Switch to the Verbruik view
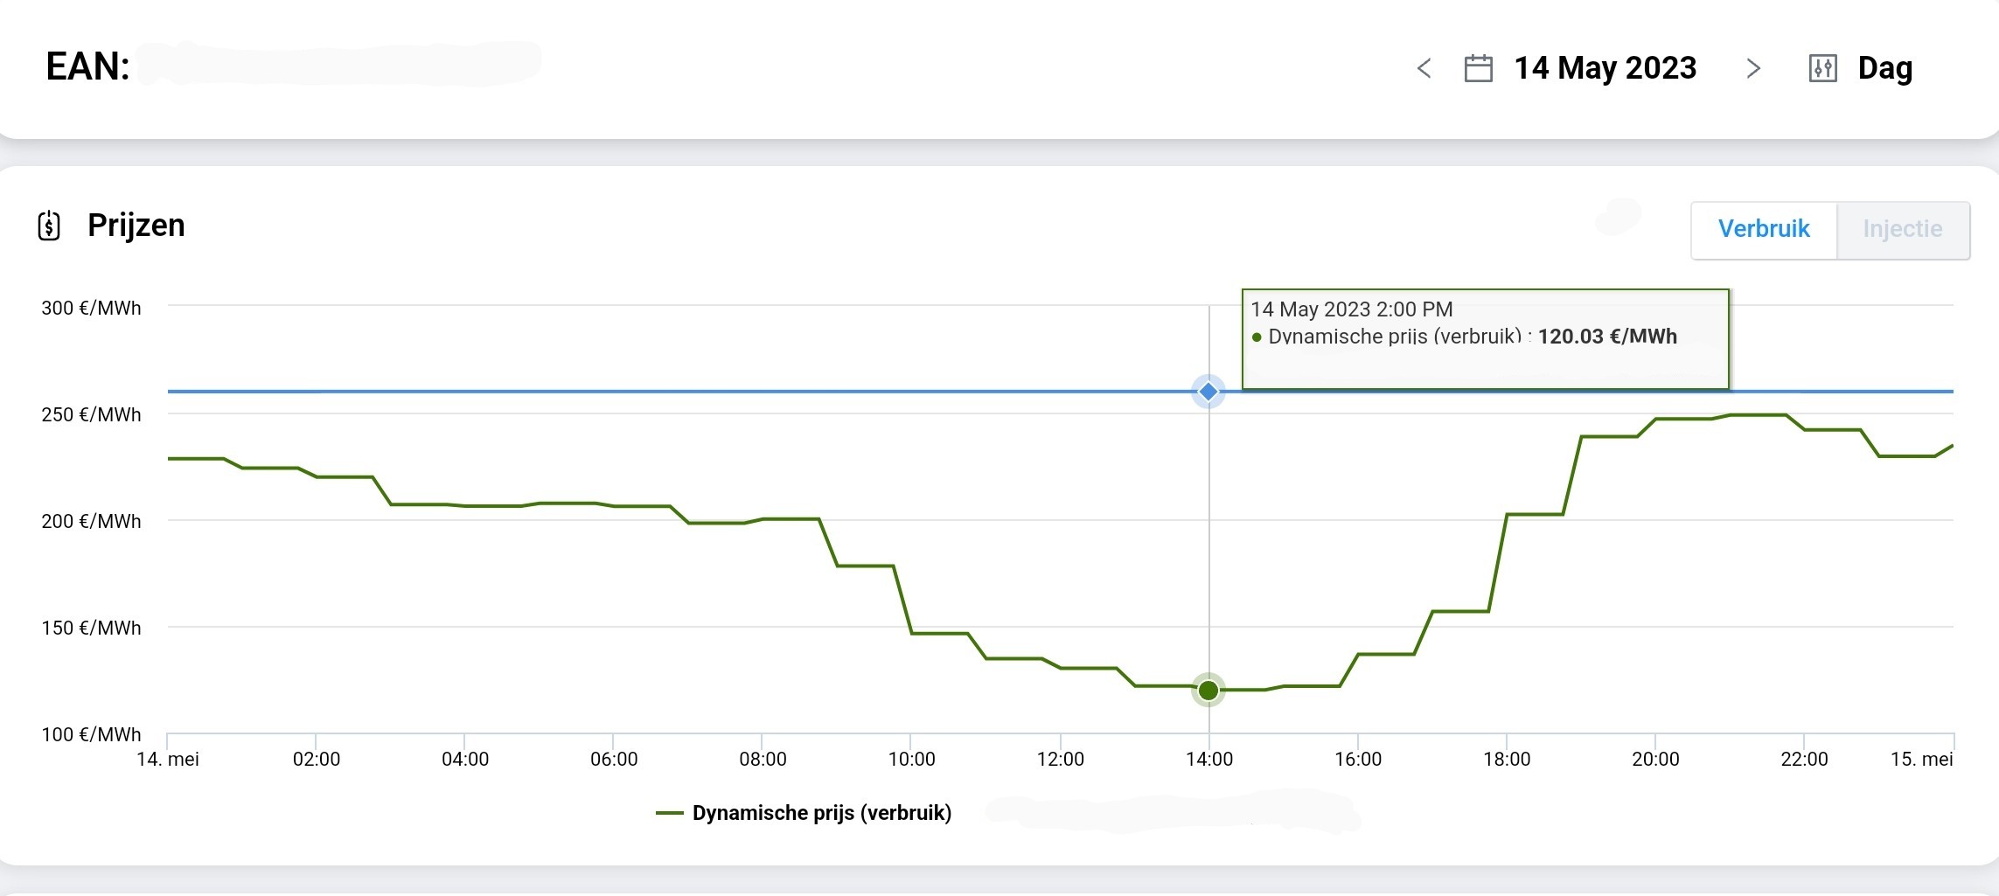Screen dimensions: 1999x896 (1763, 229)
